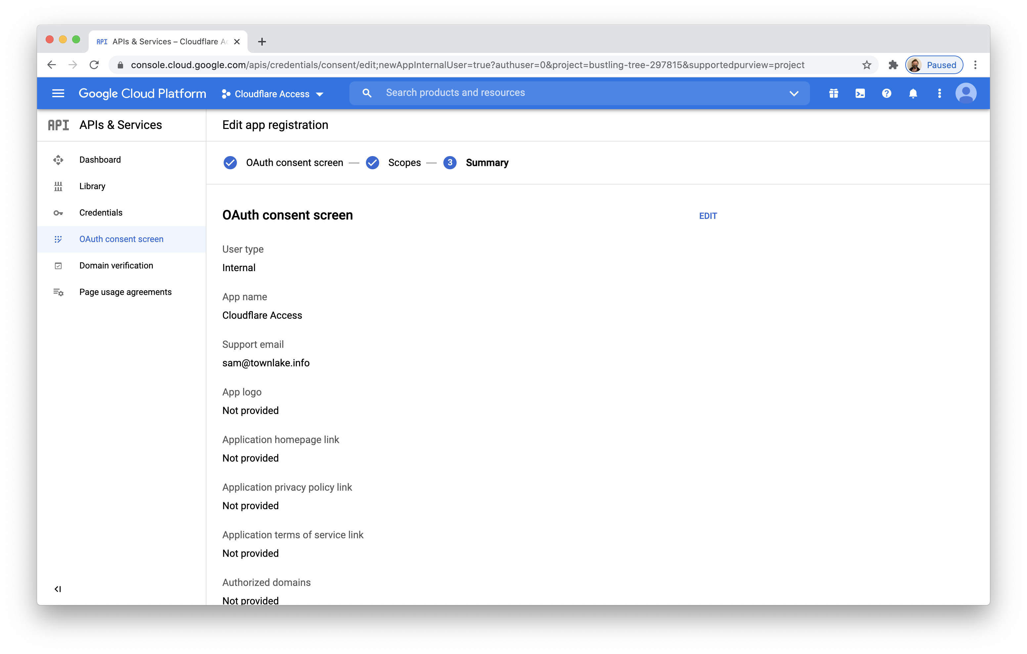
Task: Open Credentials in sidebar
Action: (101, 212)
